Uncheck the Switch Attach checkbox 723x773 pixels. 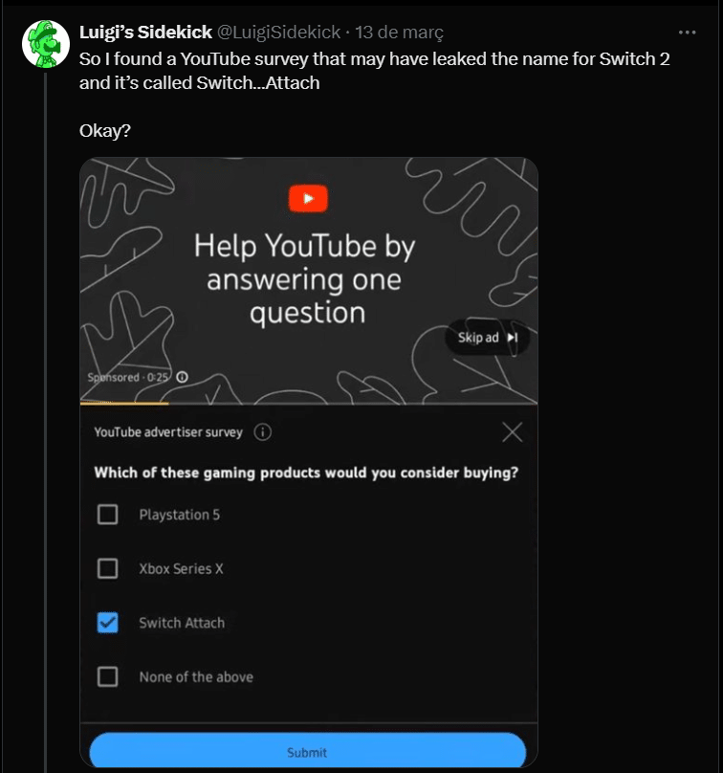pos(108,623)
